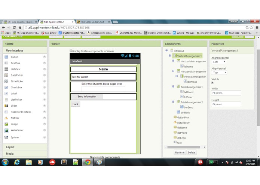
Task: Collapse VerticalArrangement1 tree node
Action: 170,55
